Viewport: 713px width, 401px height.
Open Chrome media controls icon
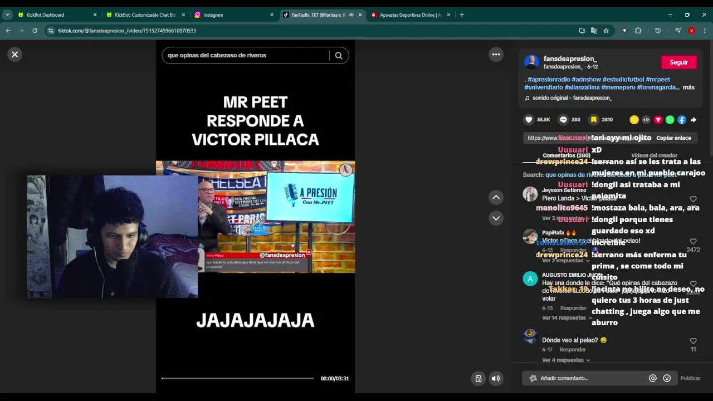click(678, 31)
